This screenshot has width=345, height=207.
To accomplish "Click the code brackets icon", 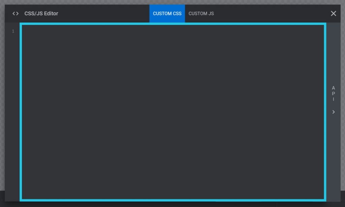I will (x=15, y=13).
